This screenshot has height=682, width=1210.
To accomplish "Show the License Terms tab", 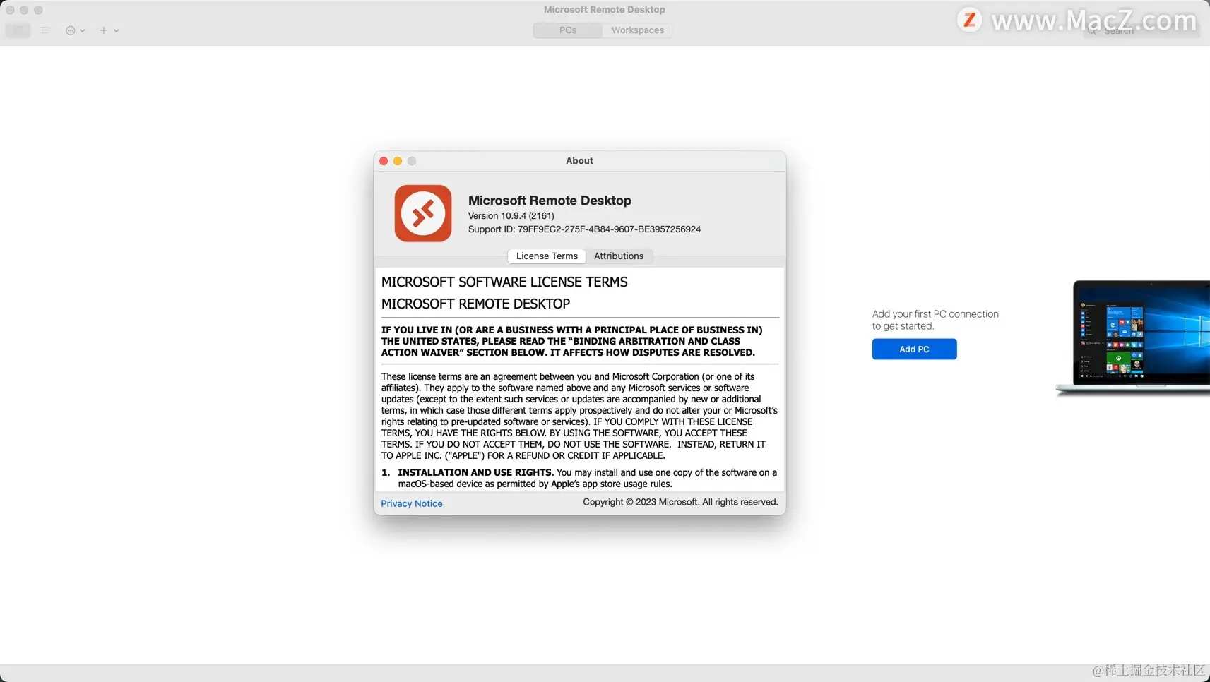I will coord(547,256).
